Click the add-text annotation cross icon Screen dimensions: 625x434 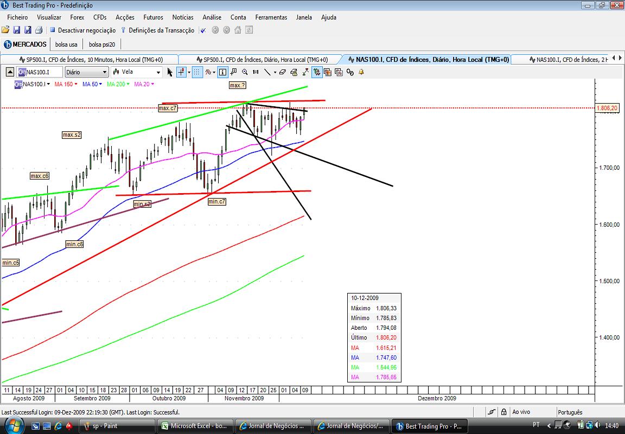[233, 72]
